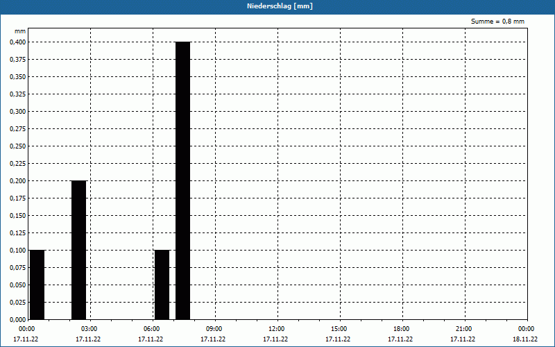555x347 pixels.
Task: Click the 09:00 time axis label
Action: (x=214, y=329)
